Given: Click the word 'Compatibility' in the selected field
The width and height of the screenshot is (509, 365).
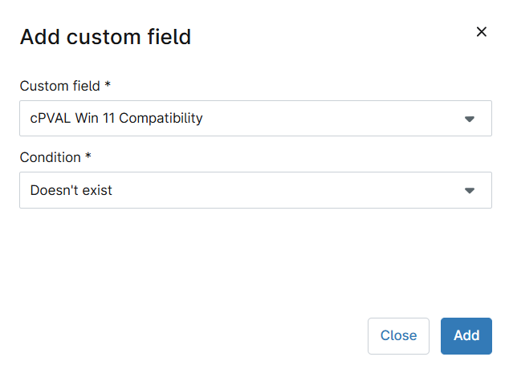Looking at the screenshot, I should (x=161, y=119).
